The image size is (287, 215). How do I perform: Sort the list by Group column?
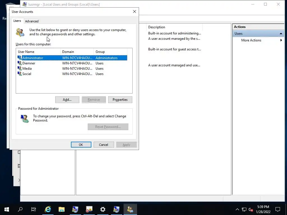[x=110, y=52]
